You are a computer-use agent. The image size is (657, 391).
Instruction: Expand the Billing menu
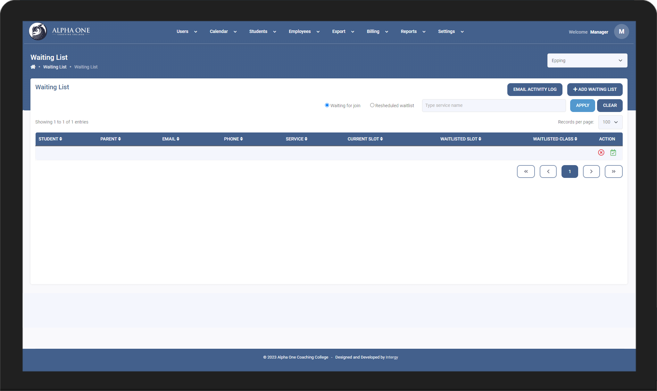click(x=377, y=32)
